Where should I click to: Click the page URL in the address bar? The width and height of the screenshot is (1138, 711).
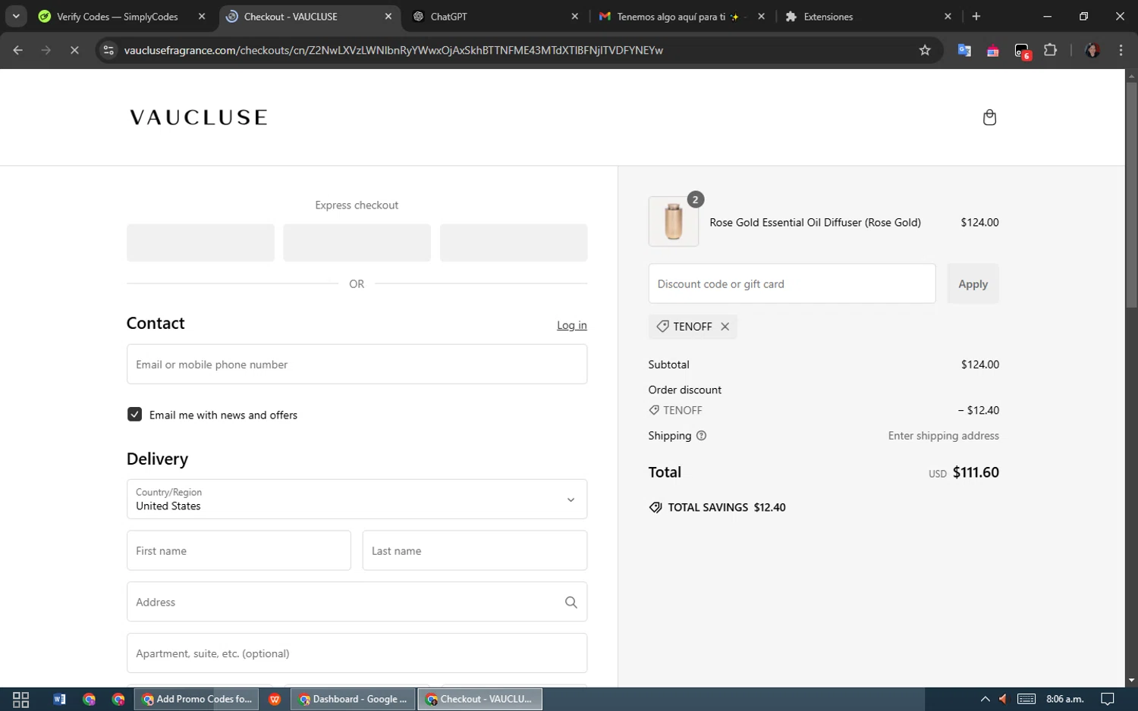394,50
